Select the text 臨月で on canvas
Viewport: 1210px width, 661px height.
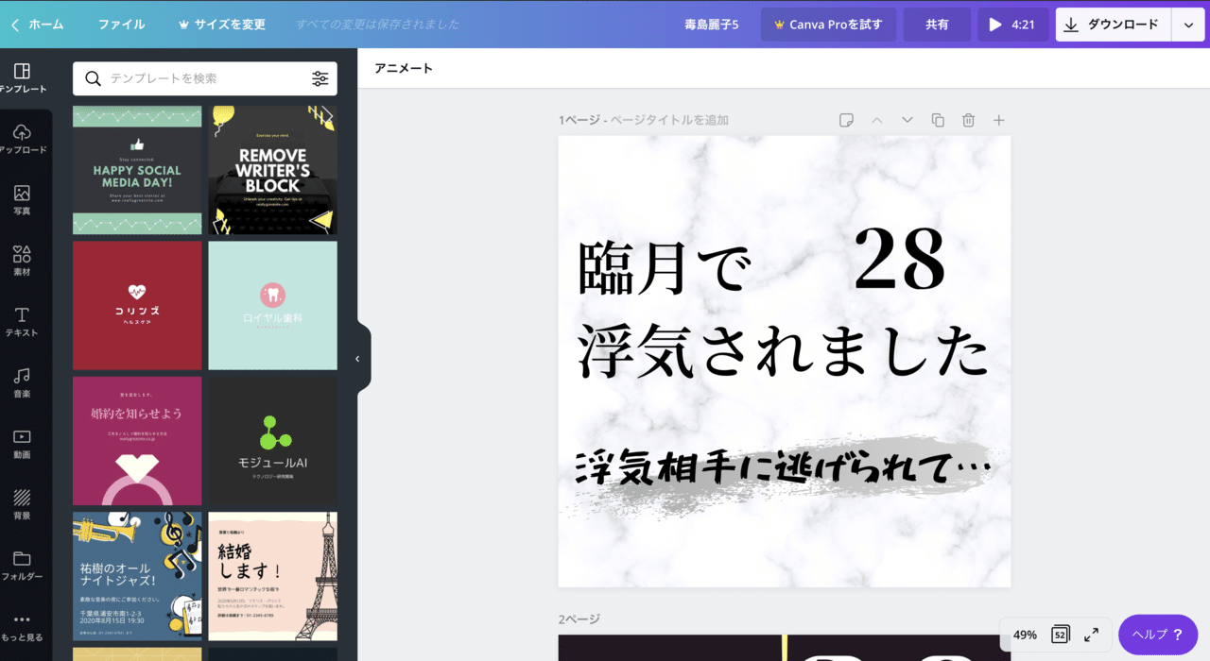pyautogui.click(x=665, y=269)
